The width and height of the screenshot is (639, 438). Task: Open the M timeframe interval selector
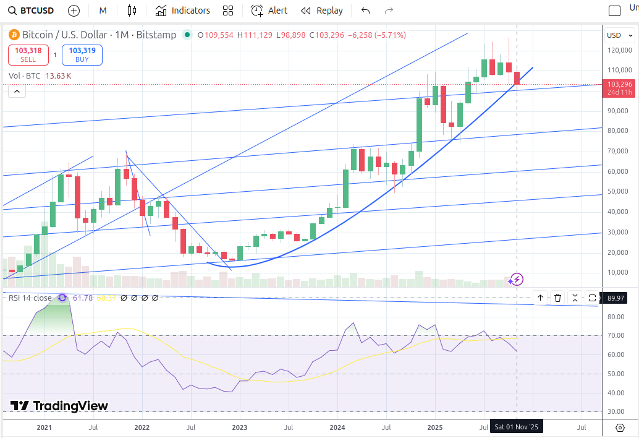click(x=103, y=11)
